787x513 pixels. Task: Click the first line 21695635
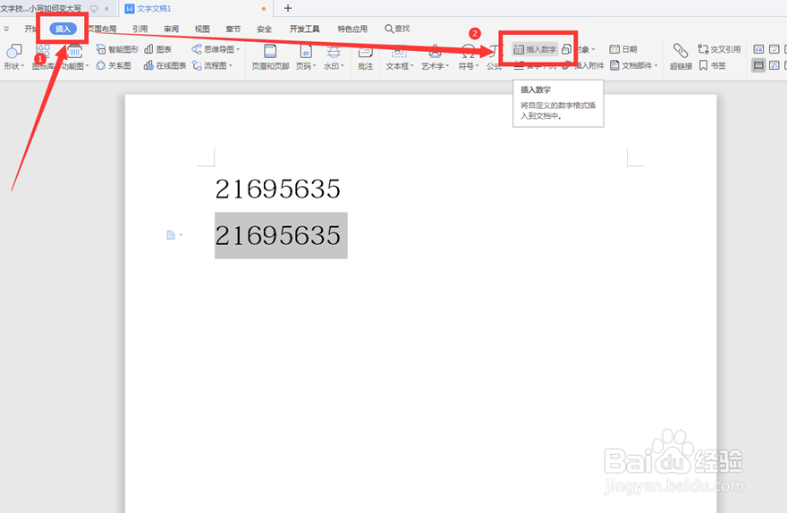tap(277, 189)
